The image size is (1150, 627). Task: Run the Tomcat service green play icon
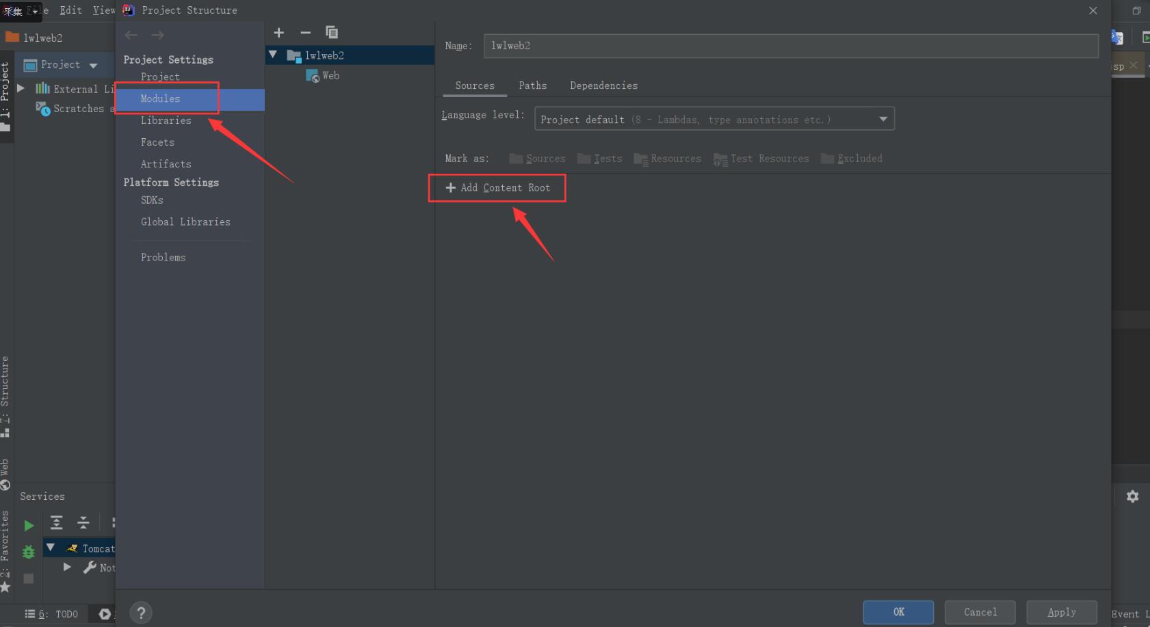click(x=29, y=525)
